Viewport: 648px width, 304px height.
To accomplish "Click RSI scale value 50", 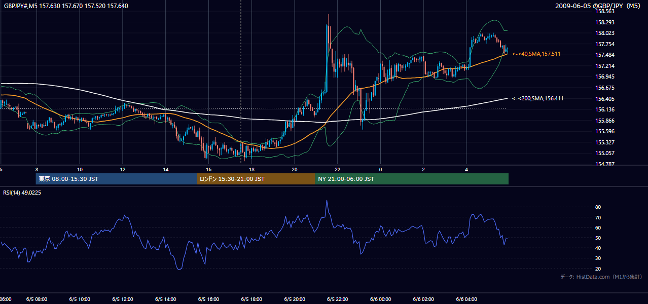I will coord(598,238).
